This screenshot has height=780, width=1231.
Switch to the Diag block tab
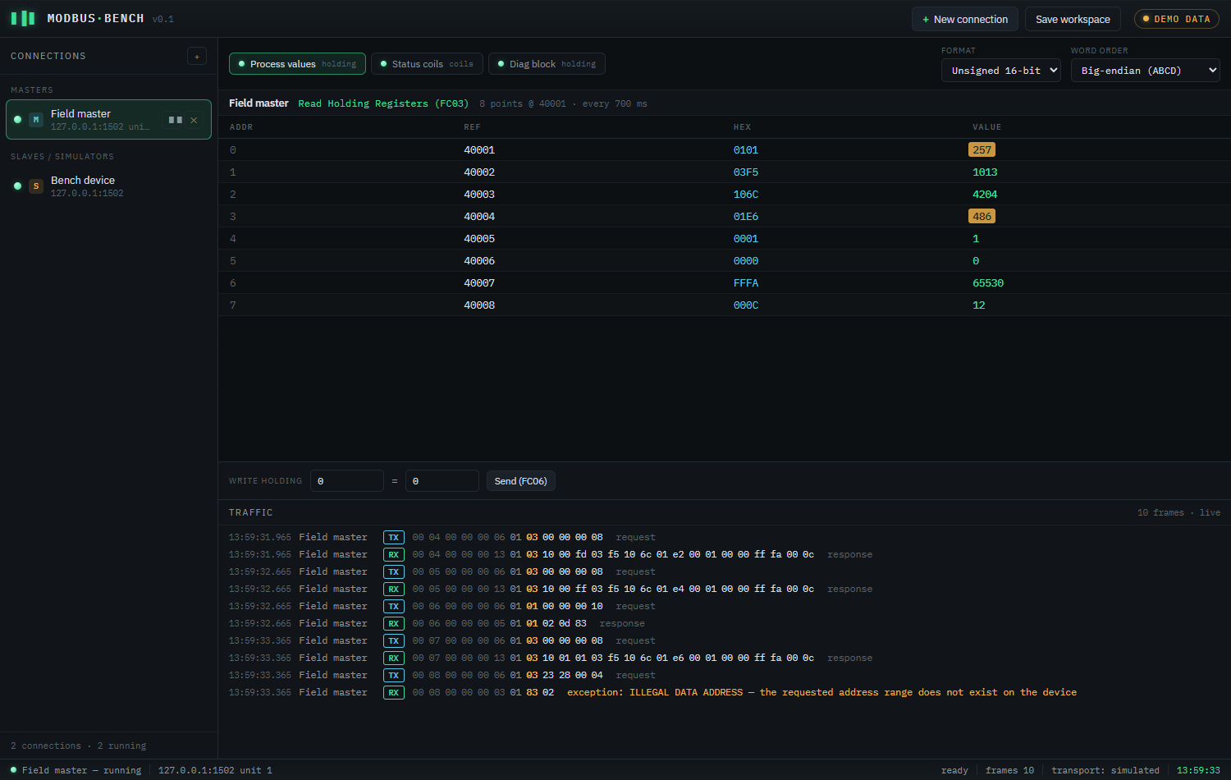pos(547,64)
